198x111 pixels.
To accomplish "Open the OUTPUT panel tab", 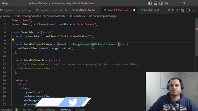I will coord(28,110).
